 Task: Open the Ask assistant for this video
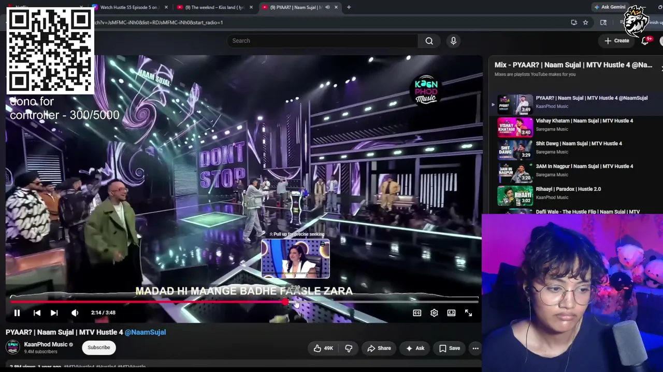point(415,348)
